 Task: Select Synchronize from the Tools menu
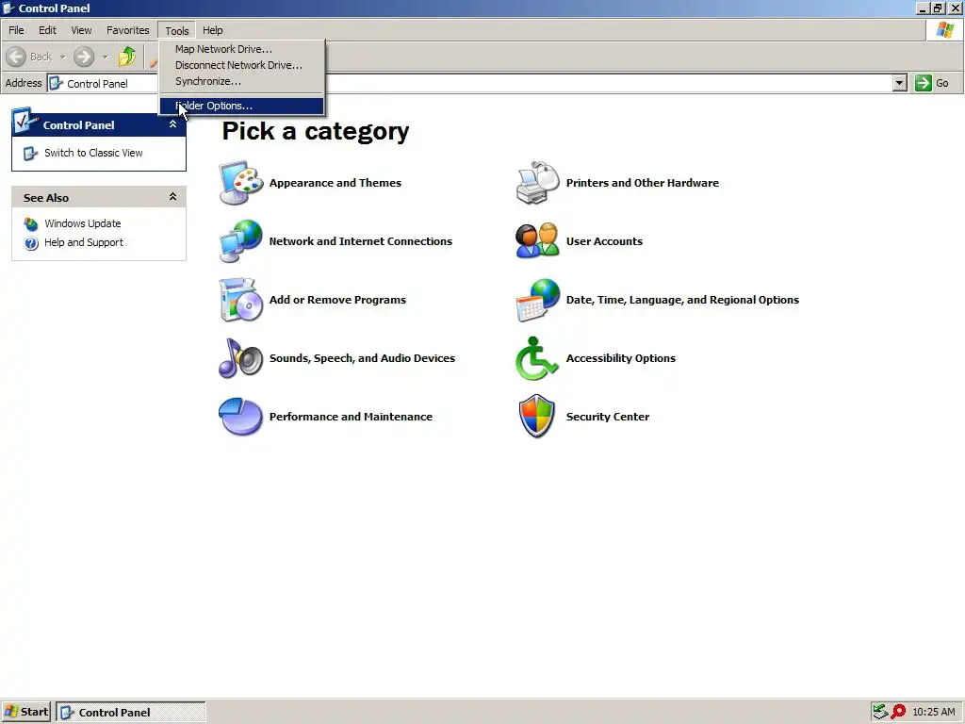pyautogui.click(x=241, y=81)
